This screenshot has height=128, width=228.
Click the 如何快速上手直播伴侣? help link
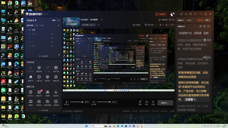[73, 111]
